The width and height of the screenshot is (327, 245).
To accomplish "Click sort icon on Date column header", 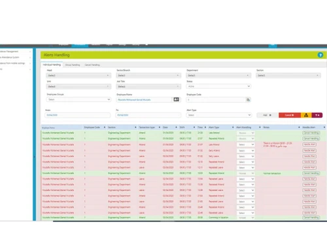I will click(176, 127).
